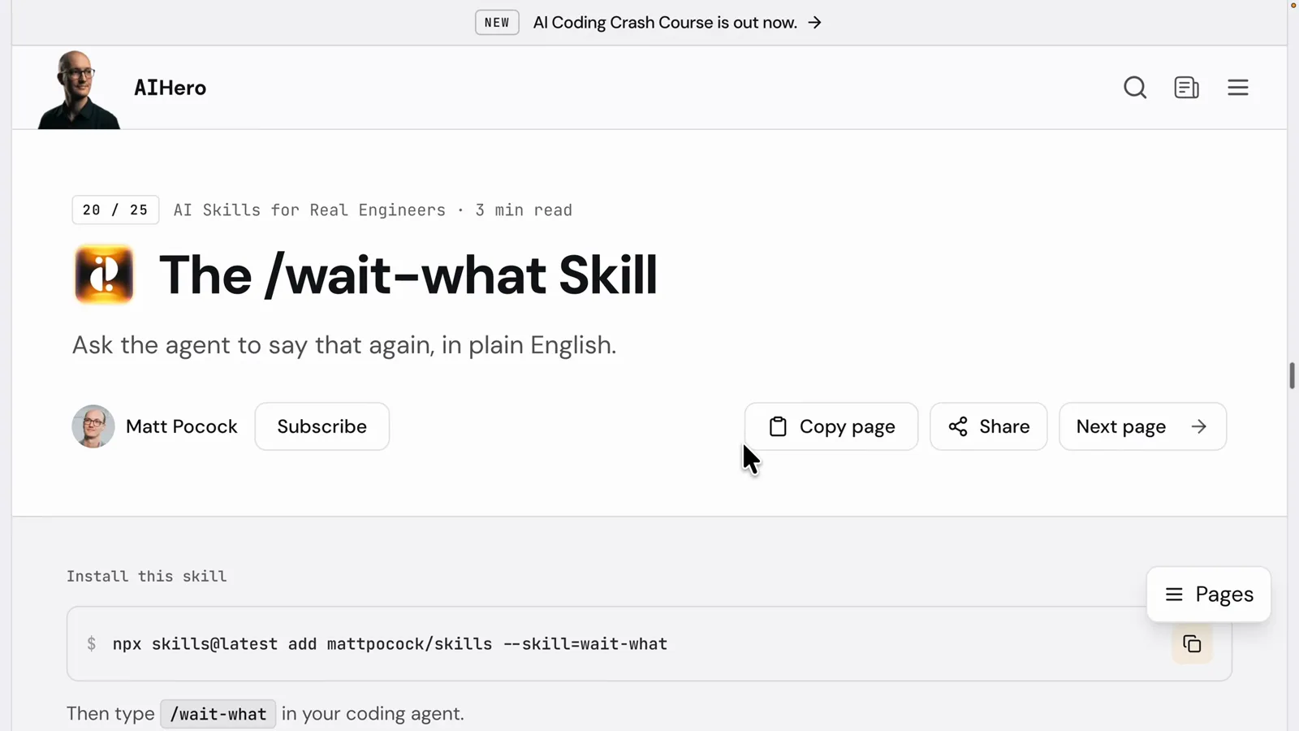Click the share icon beside Share
Viewport: 1299px width, 731px height.
pyautogui.click(x=958, y=426)
